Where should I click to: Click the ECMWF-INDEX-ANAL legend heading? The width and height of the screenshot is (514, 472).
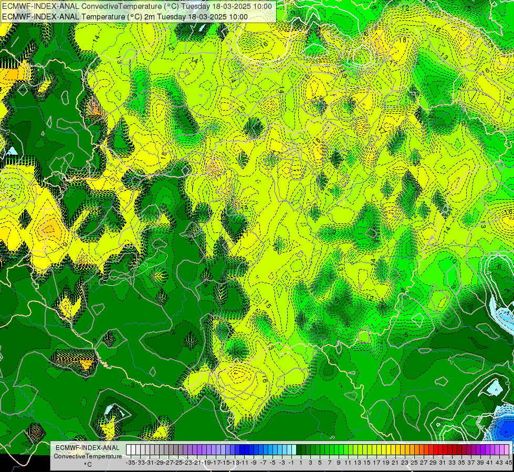coord(88,448)
